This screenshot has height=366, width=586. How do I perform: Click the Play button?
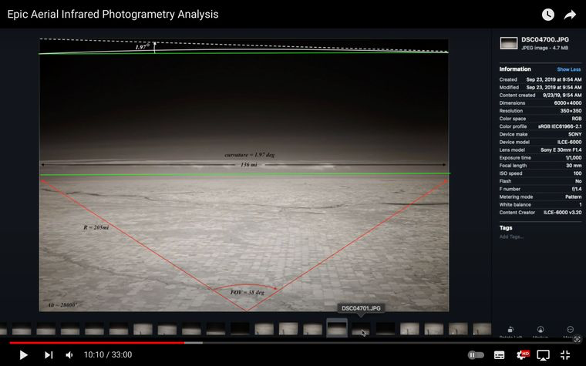point(24,354)
